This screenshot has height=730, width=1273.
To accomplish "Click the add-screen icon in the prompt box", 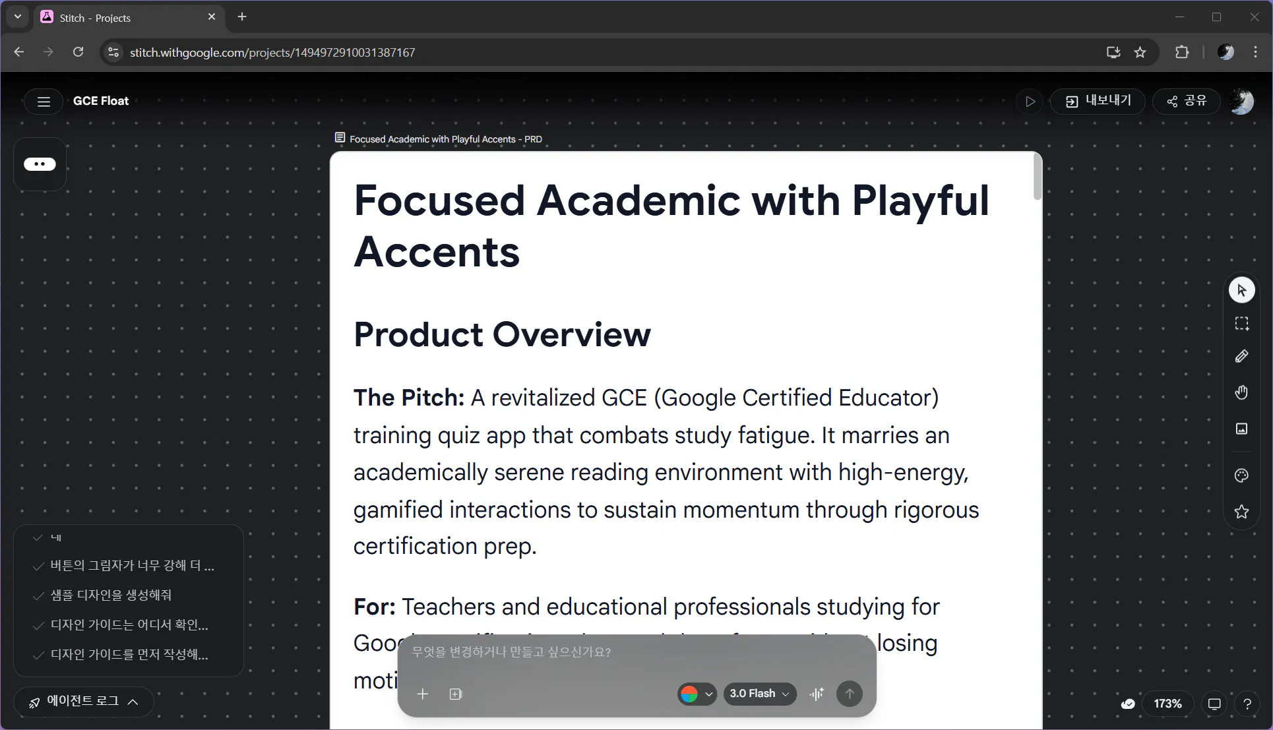I will pyautogui.click(x=456, y=694).
